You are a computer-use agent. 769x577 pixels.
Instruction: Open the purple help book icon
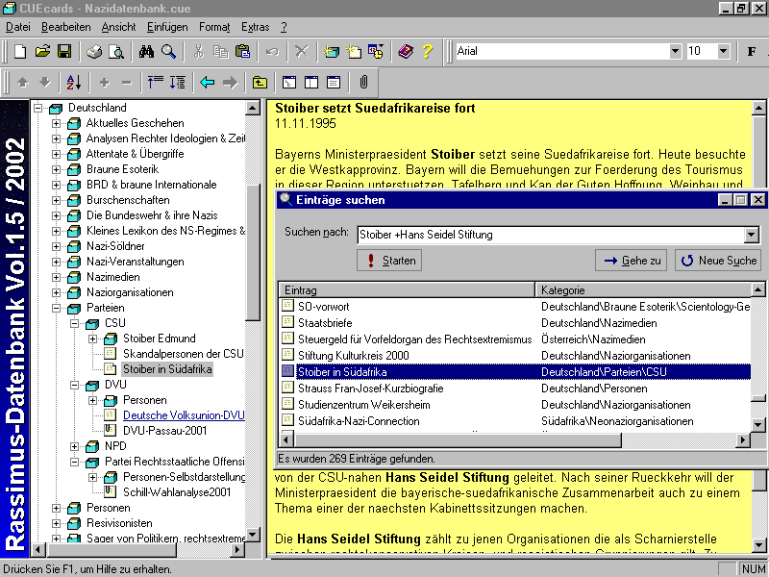pyautogui.click(x=406, y=51)
